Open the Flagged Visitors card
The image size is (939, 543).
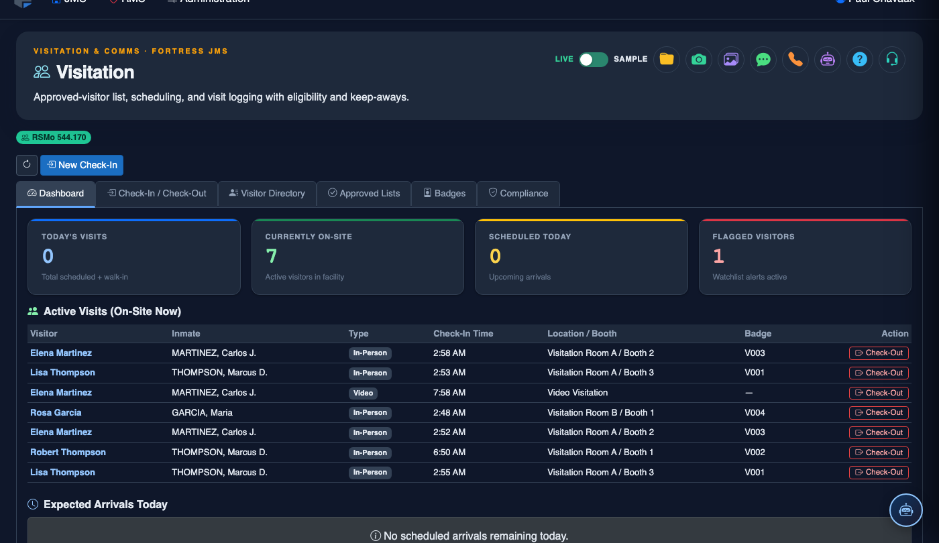tap(805, 257)
